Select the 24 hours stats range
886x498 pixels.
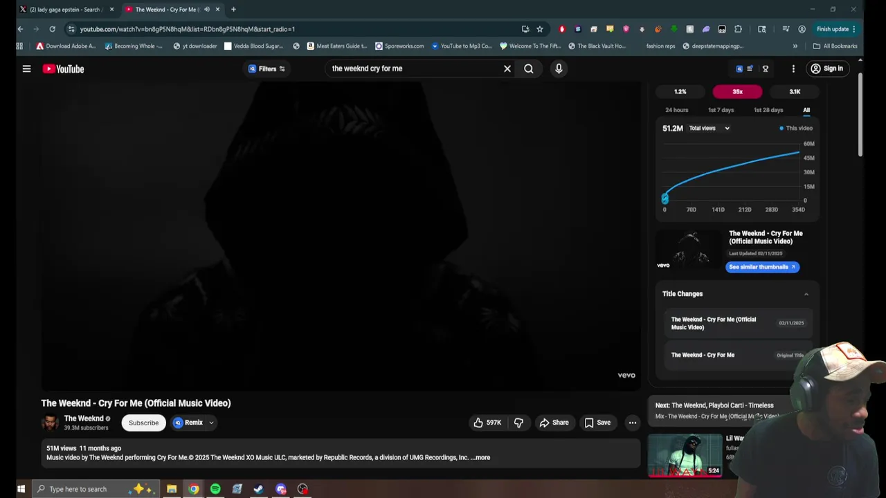pos(676,110)
